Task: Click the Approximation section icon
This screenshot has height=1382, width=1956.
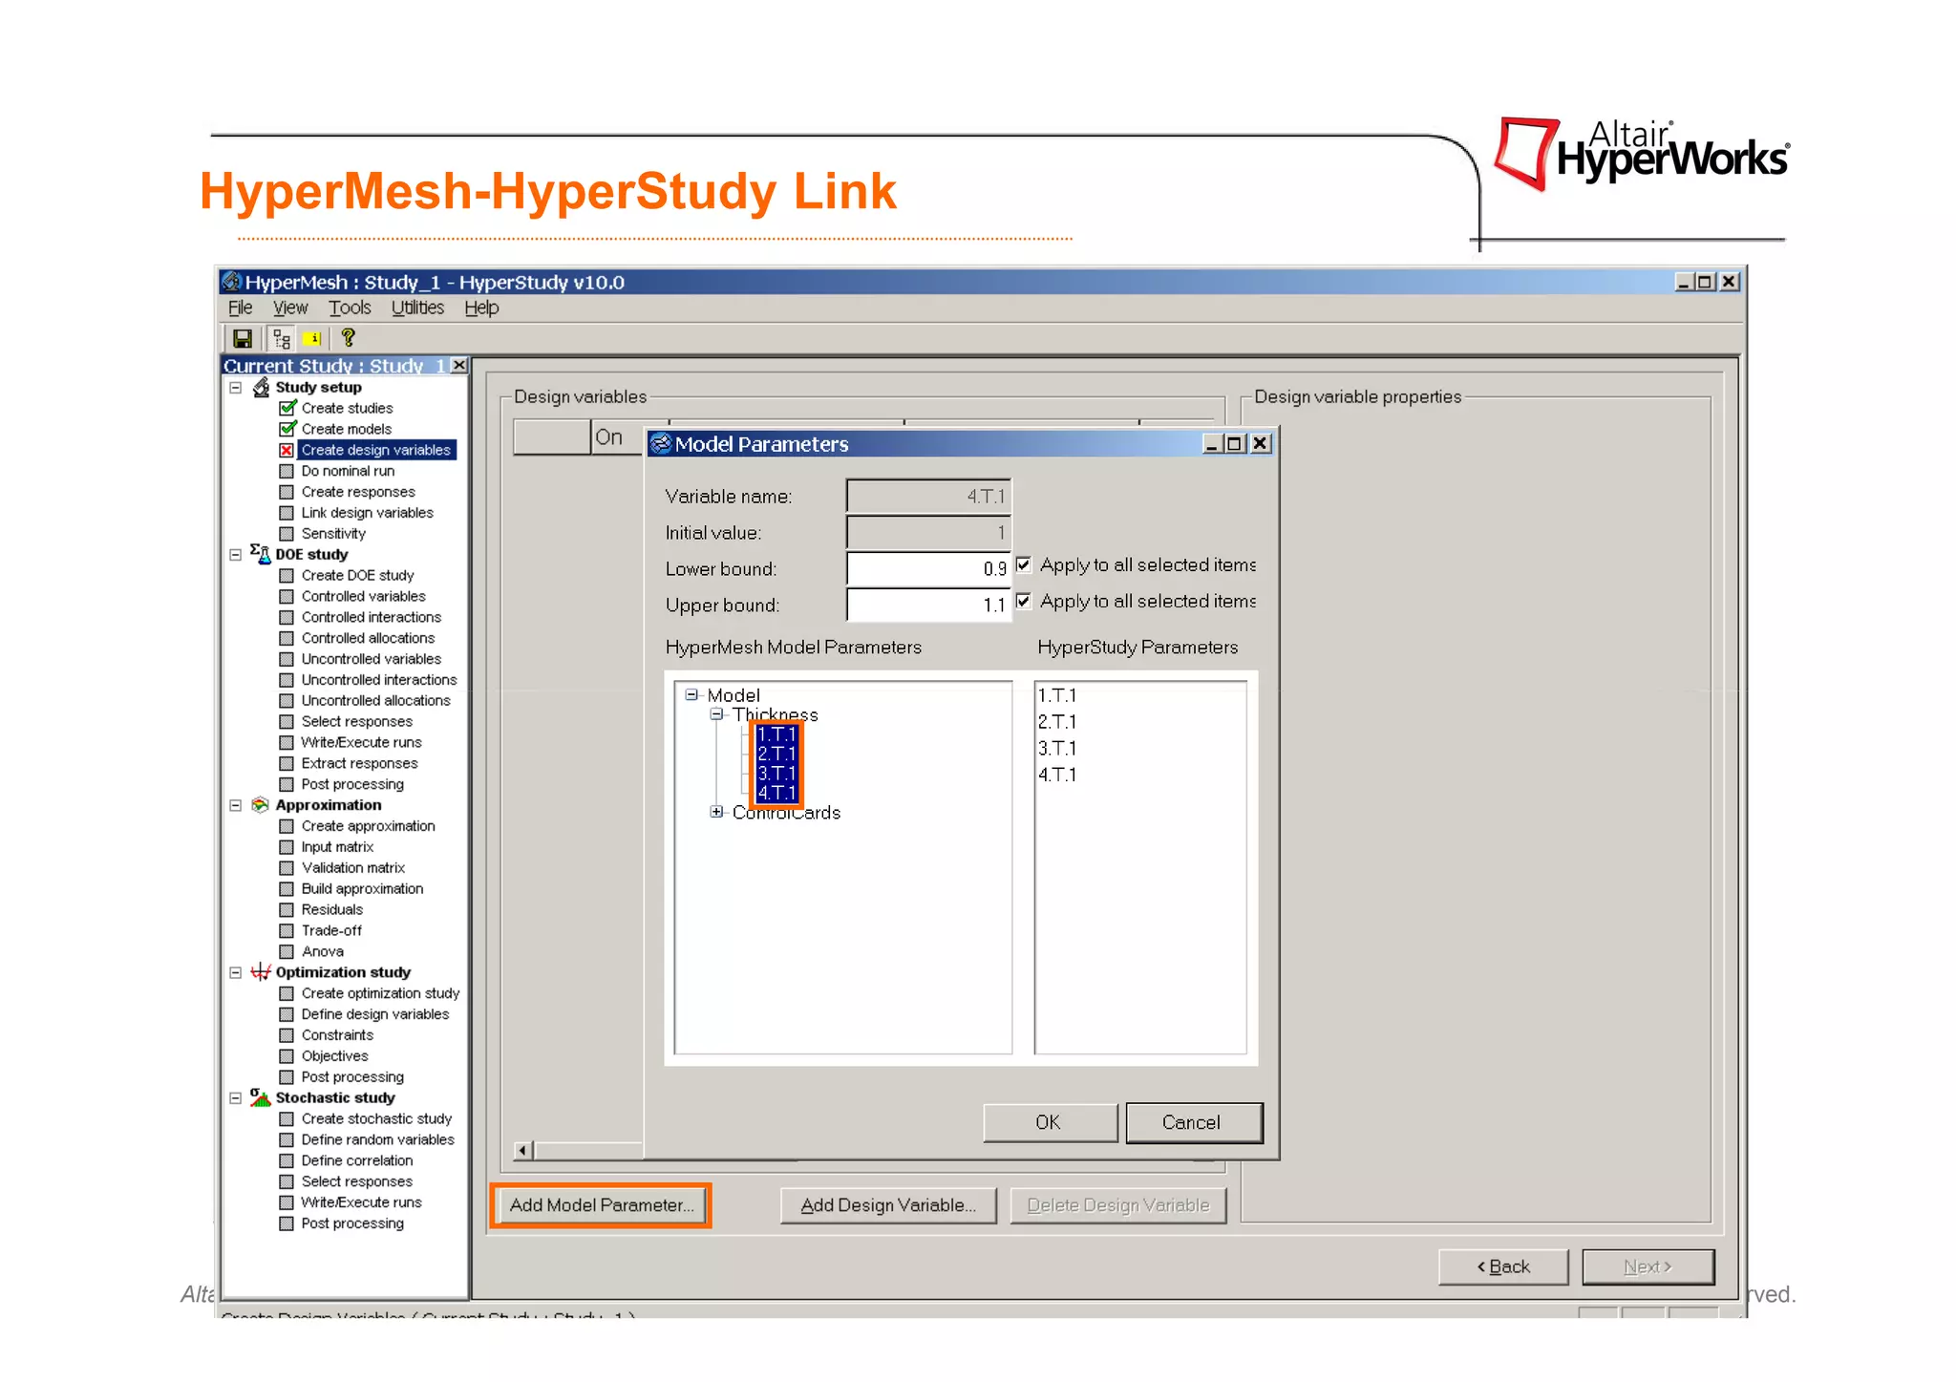Action: (260, 805)
